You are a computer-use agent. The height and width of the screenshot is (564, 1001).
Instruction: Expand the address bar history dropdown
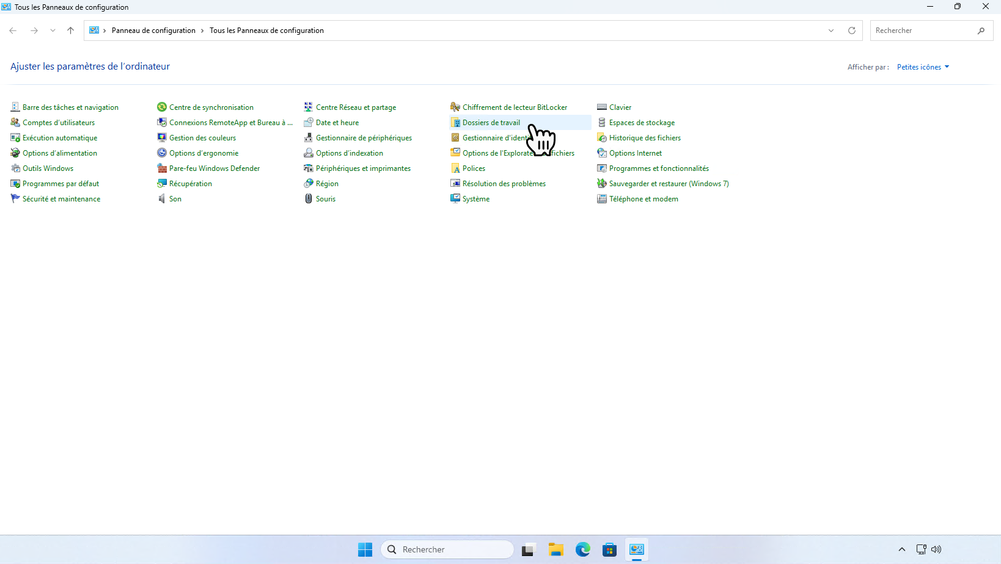tap(831, 31)
